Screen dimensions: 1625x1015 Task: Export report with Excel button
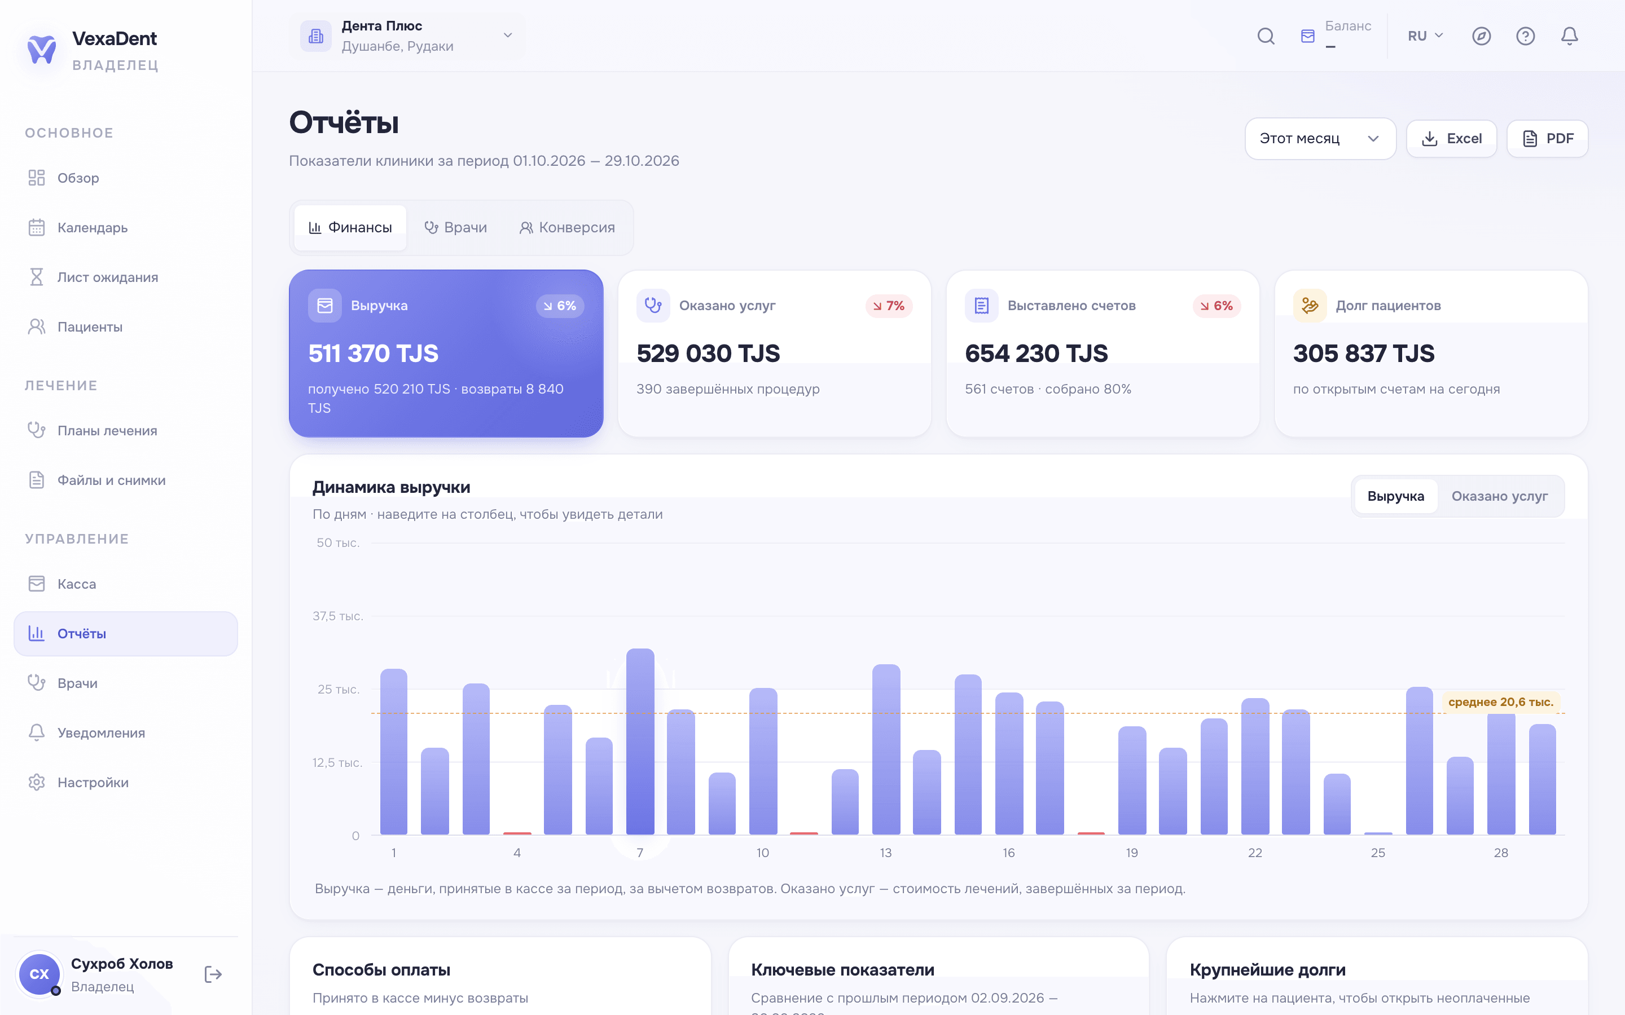coord(1451,139)
